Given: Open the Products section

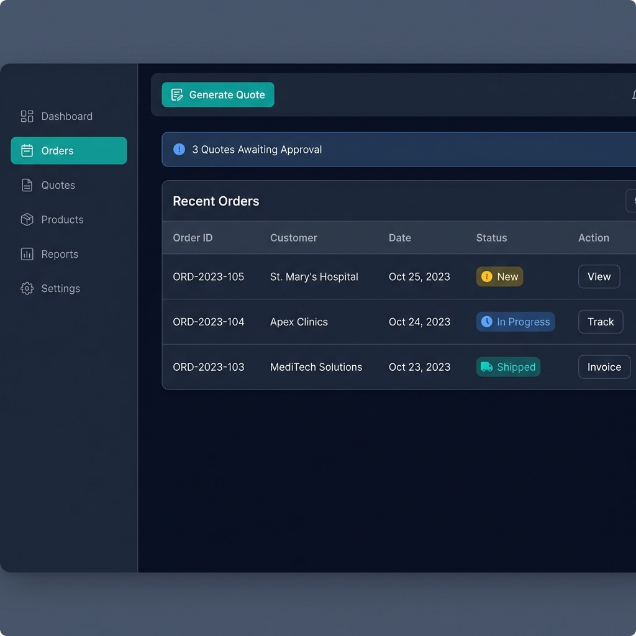Looking at the screenshot, I should click(x=68, y=219).
